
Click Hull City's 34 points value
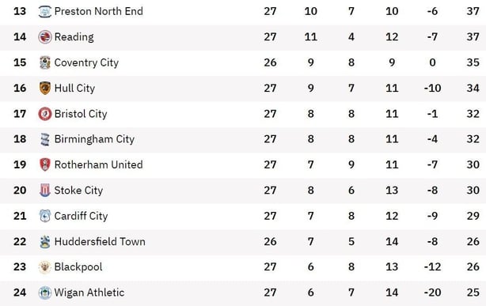[473, 89]
